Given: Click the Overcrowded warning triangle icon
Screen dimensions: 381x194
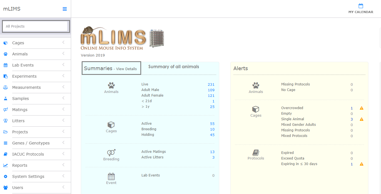Looking at the screenshot, I should tap(362, 108).
